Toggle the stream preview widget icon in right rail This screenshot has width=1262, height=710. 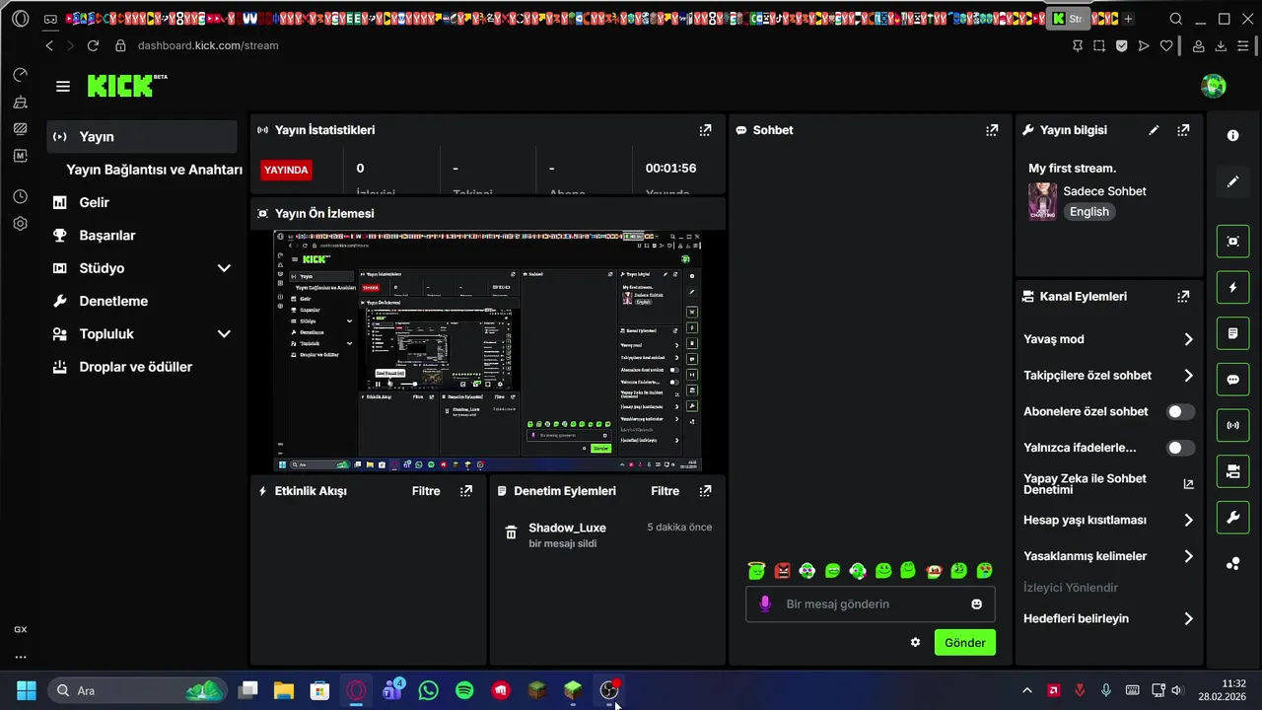tap(1232, 242)
